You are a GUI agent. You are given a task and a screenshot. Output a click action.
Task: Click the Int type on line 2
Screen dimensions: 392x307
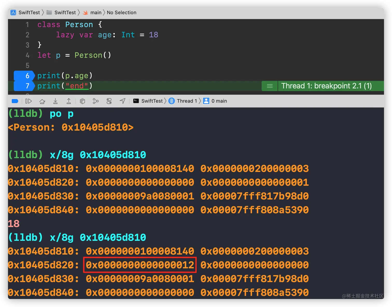[128, 35]
